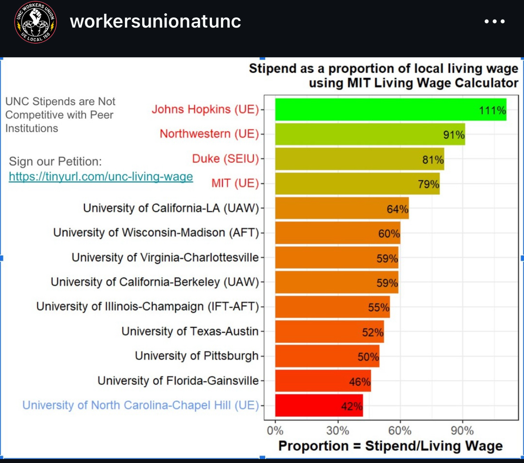Click the UCLA (UAW) 64% bar

[342, 208]
